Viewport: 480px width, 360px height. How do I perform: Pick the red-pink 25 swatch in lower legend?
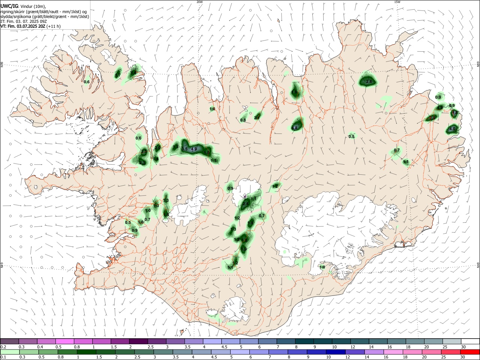point(450,352)
